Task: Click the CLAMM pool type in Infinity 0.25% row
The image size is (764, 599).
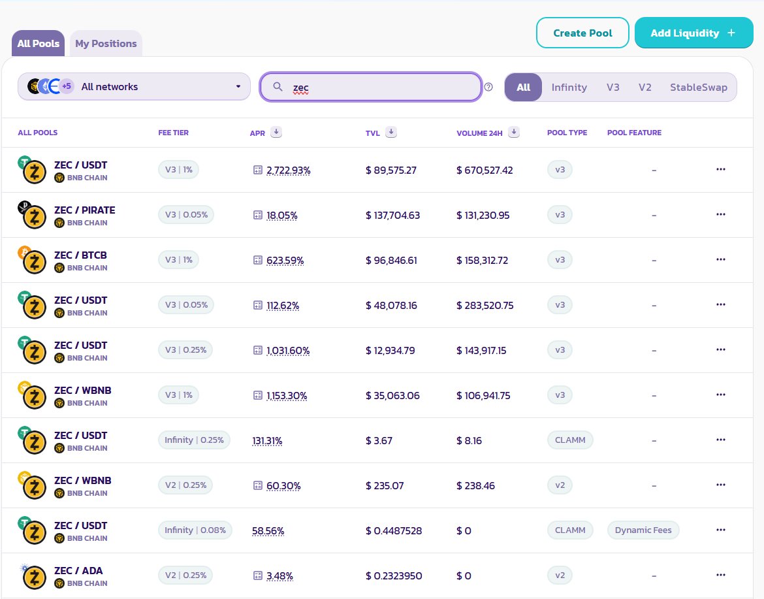Action: click(570, 440)
